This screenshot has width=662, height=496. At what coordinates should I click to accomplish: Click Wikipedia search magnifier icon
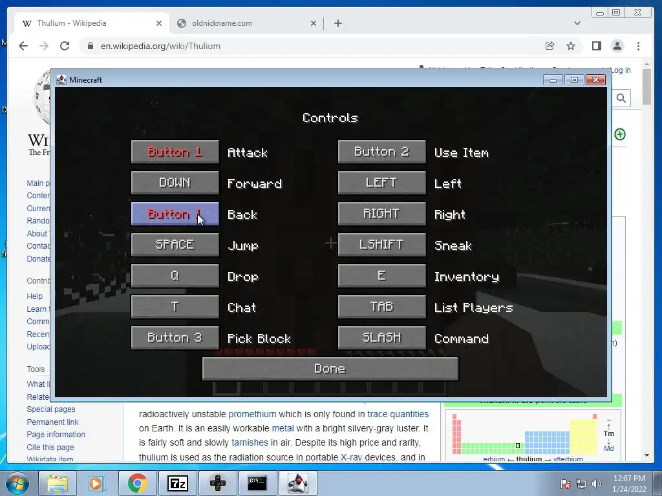click(621, 98)
